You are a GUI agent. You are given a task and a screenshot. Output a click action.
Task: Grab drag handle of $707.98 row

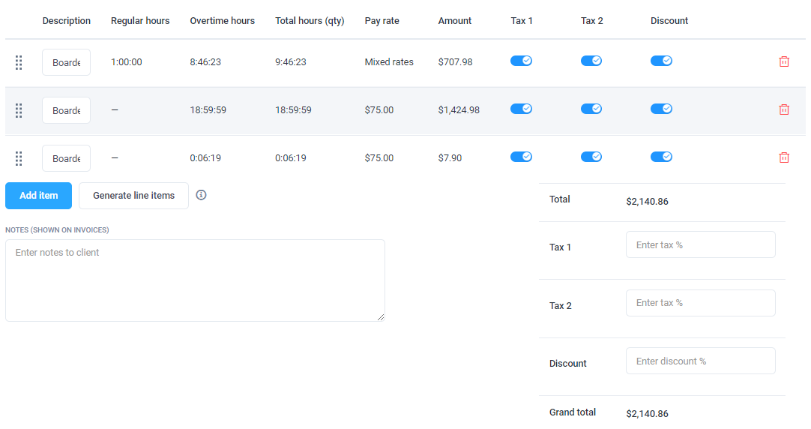19,62
